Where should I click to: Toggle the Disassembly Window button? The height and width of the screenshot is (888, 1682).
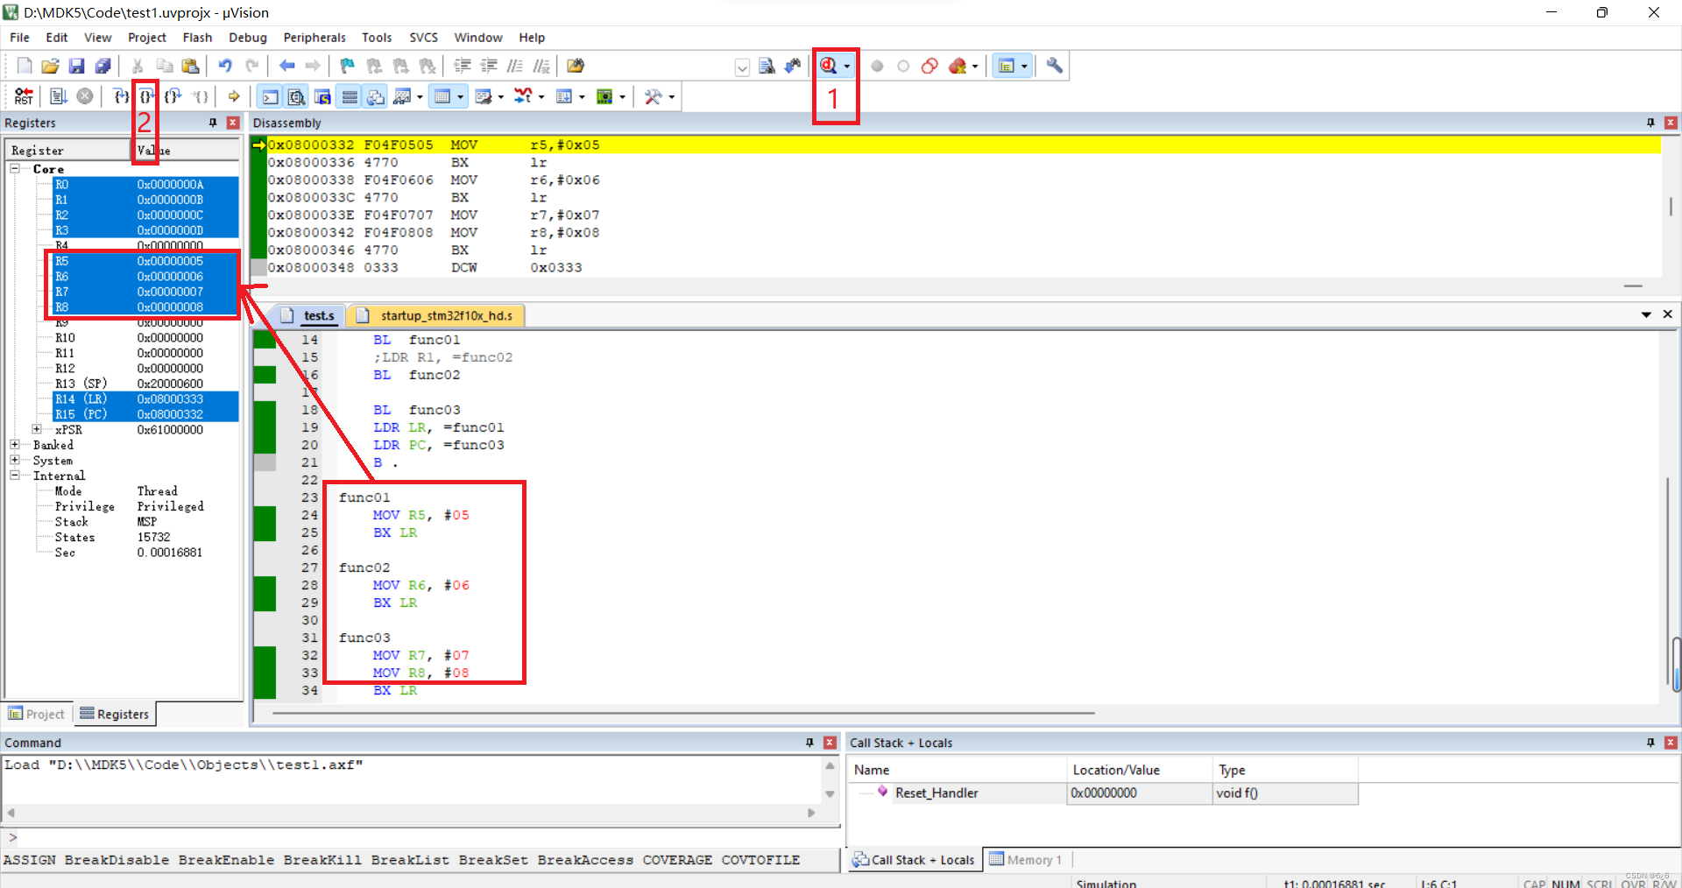(297, 96)
